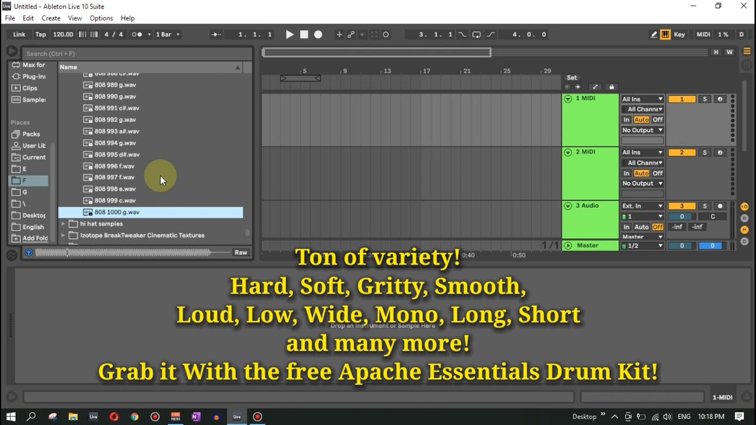Screen dimensions: 756x425
Task: Click the Link button
Action: (x=19, y=34)
